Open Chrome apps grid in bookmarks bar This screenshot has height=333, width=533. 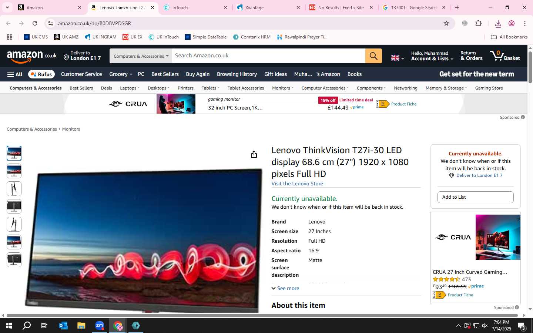[x=10, y=37]
